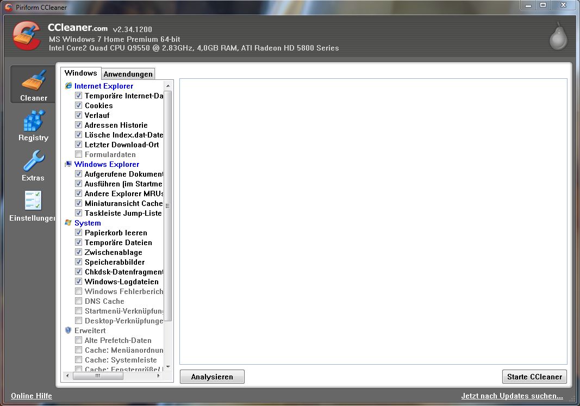Click the pear icon in header
The width and height of the screenshot is (580, 406).
(558, 36)
